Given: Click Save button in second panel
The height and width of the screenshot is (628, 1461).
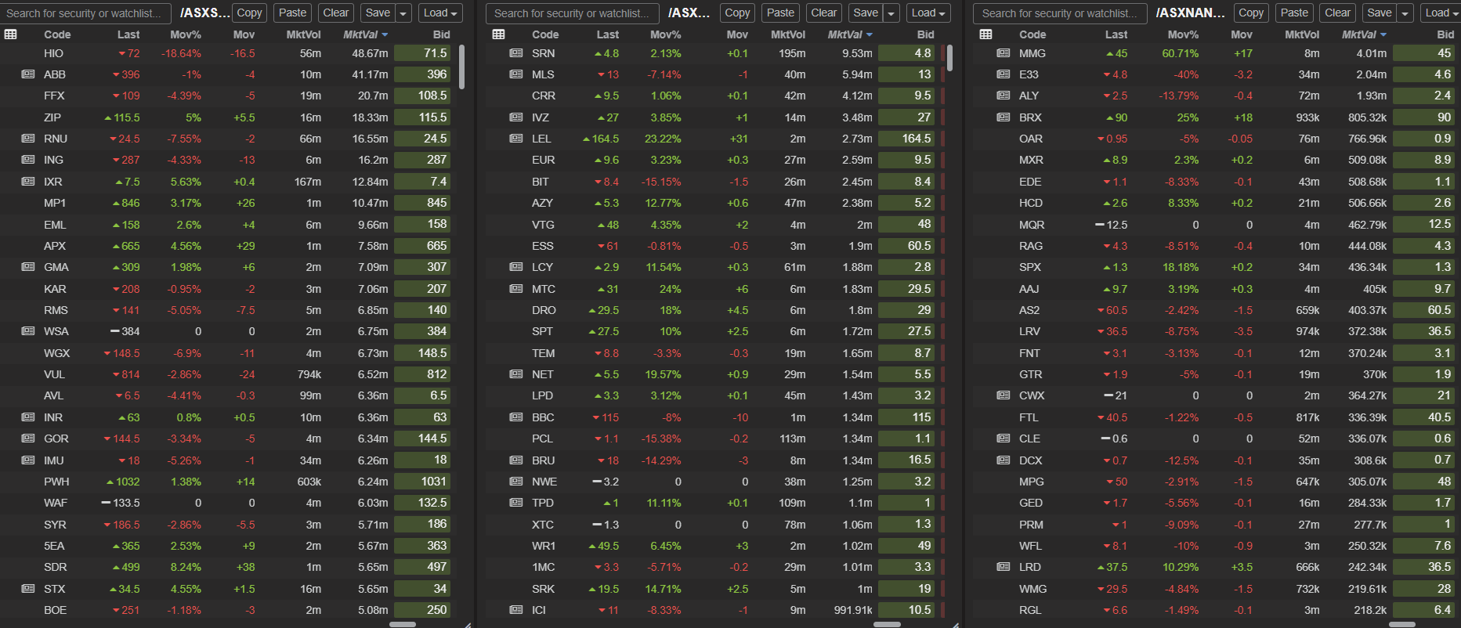Looking at the screenshot, I should coord(866,13).
